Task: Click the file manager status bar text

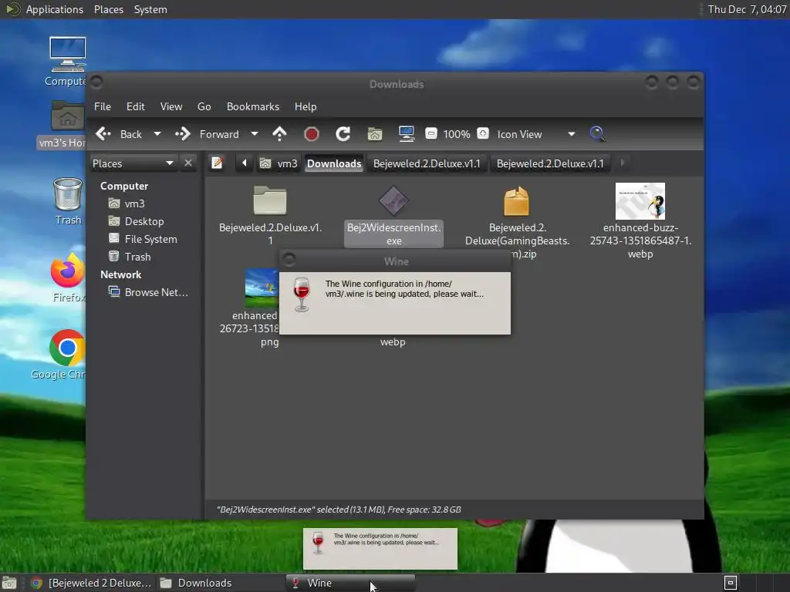Action: click(339, 510)
